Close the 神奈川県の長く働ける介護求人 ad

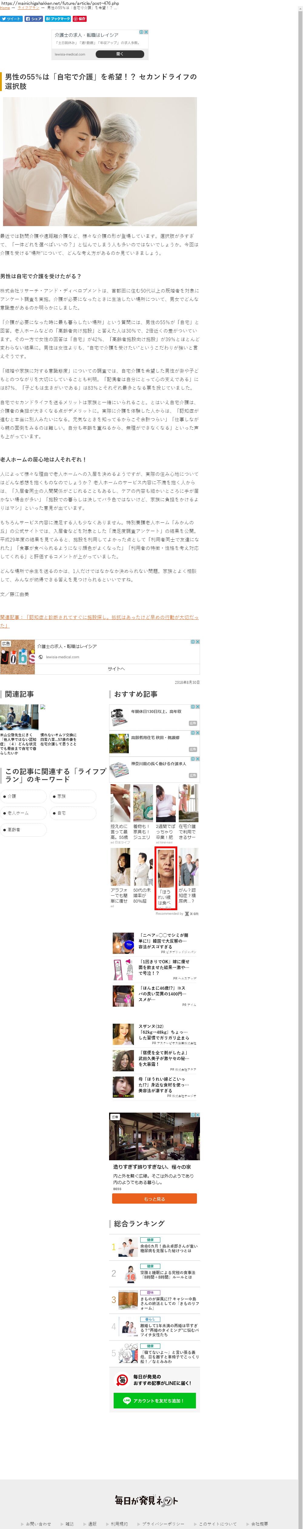coord(198,759)
